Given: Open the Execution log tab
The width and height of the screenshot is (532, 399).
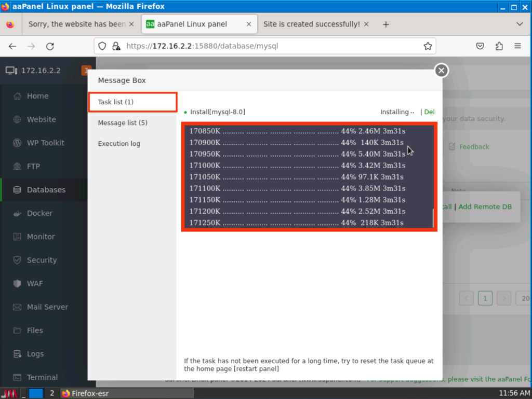Looking at the screenshot, I should click(x=119, y=144).
